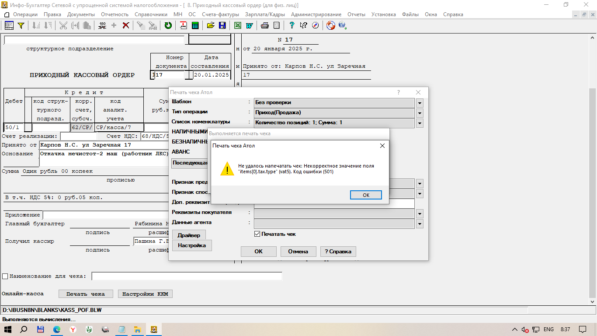Click the printer toolbar icon
The width and height of the screenshot is (597, 336).
(264, 25)
